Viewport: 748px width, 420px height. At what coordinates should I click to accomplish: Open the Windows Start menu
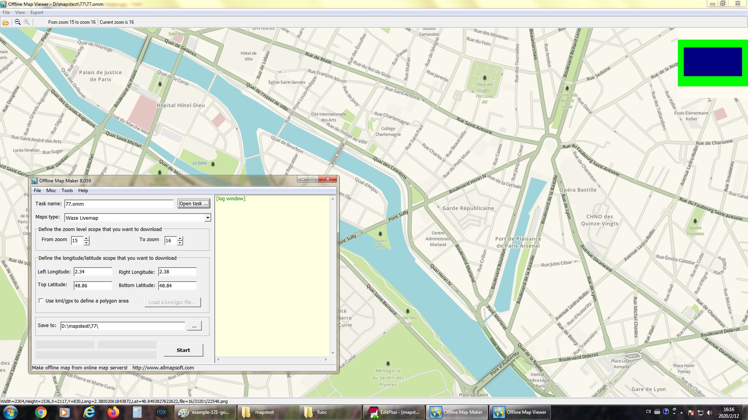11,412
